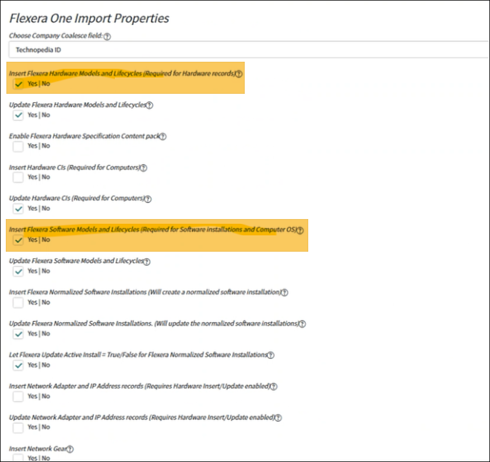Uncheck Insert Flexera Hardware Models and Lifecycles
Image resolution: width=490 pixels, height=462 pixels.
click(x=18, y=84)
